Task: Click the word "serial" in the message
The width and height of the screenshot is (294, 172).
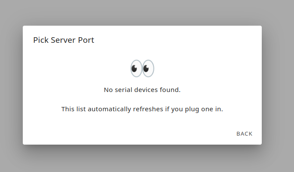Action: [123, 90]
